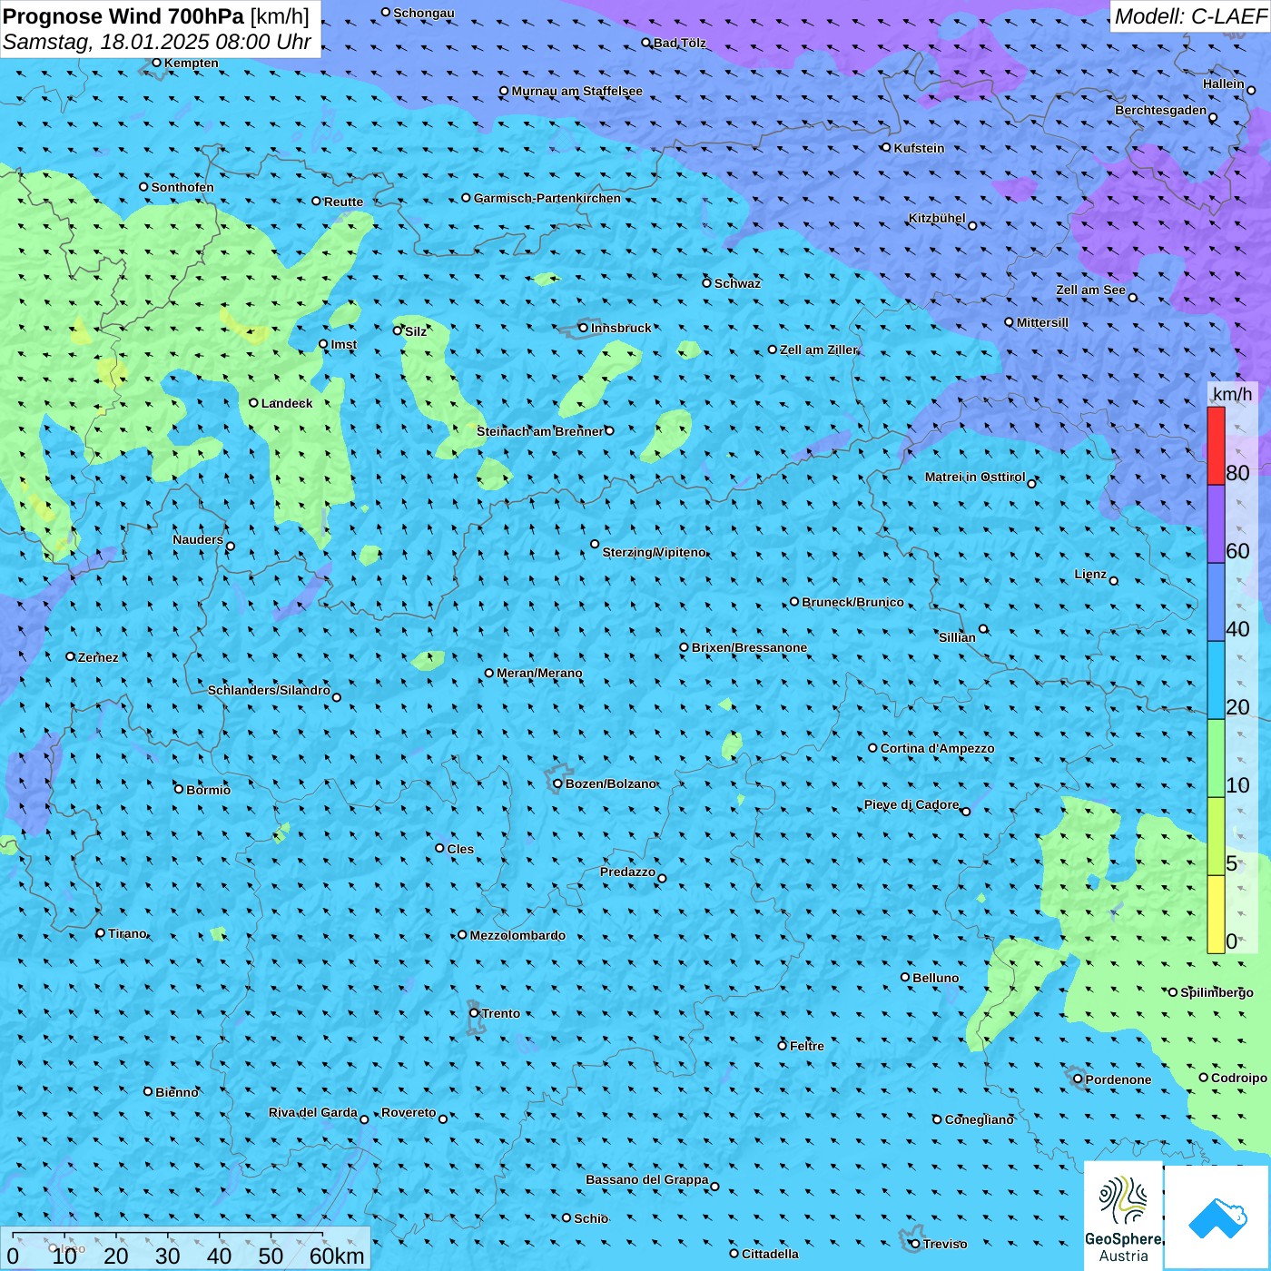1271x1271 pixels.
Task: Click the Treviso city marker
Action: [915, 1244]
